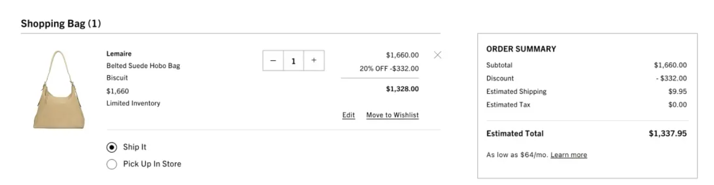714x185 pixels.
Task: Open the Belted Suede Hobo Bag title
Action: (143, 66)
